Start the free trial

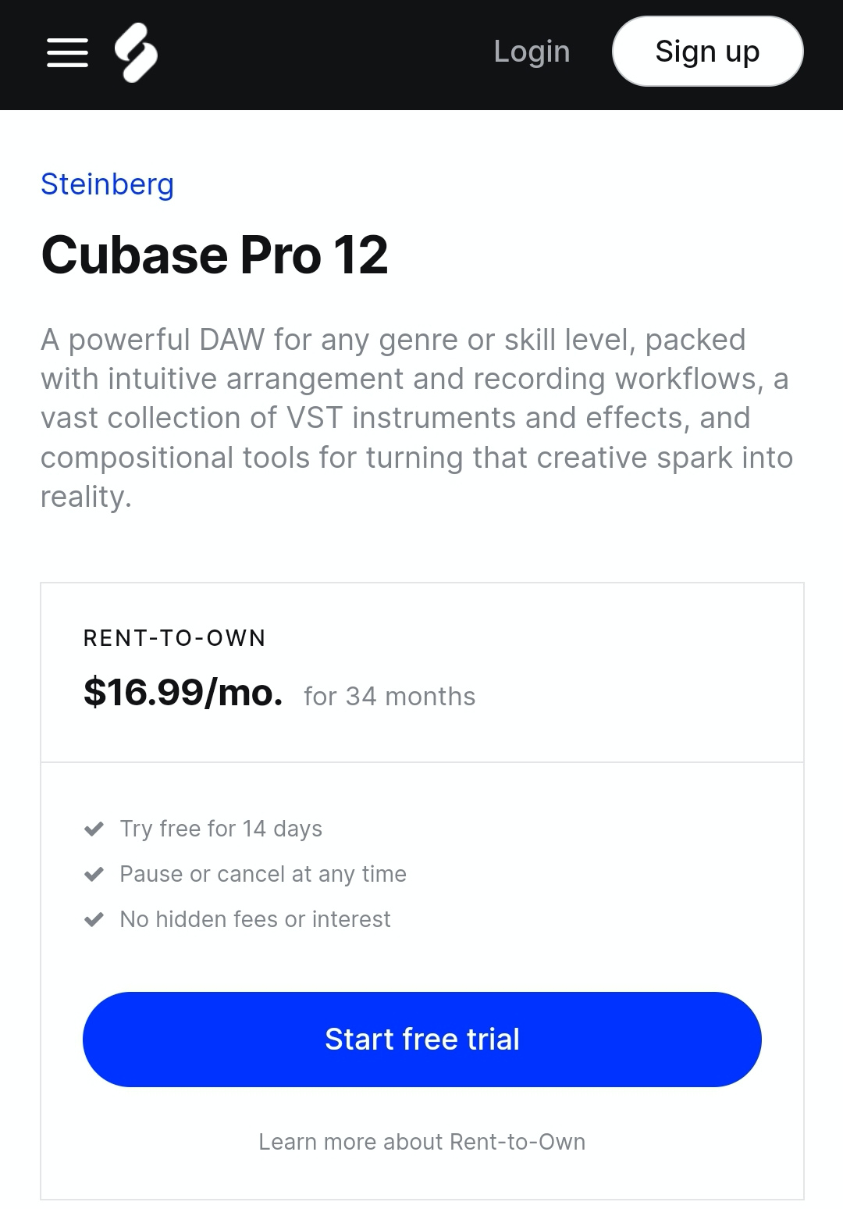pos(422,1040)
